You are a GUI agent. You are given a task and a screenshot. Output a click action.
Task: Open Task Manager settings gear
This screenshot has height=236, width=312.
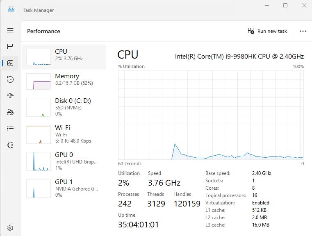click(x=10, y=228)
